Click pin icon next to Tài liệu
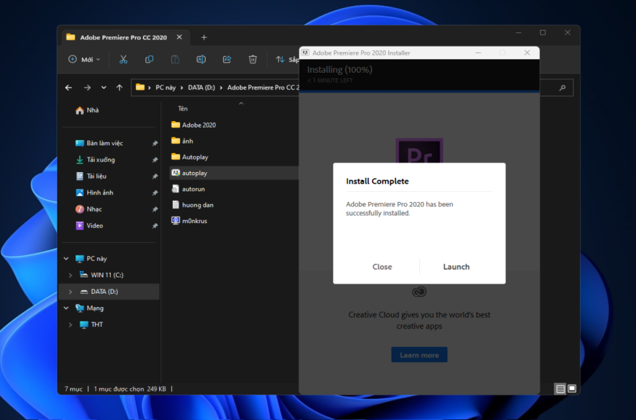The height and width of the screenshot is (420, 636). click(155, 176)
